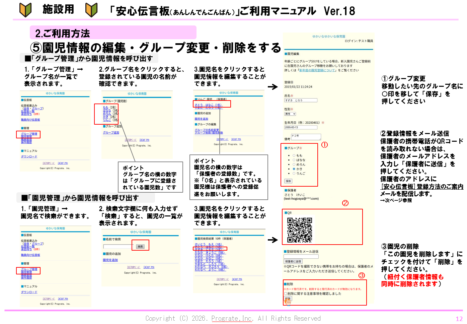Click the first green beginner-mark icon in the header
467x324 pixels.
pyautogui.click(x=25, y=10)
